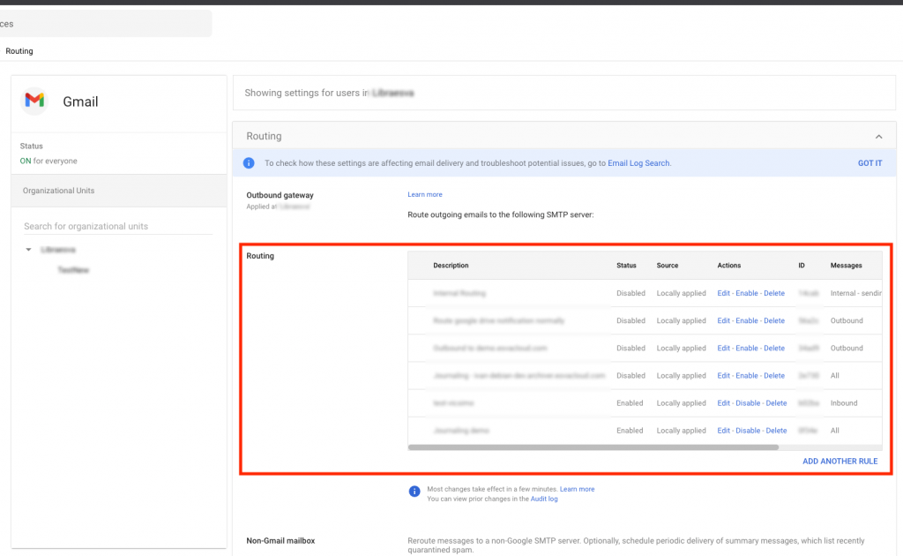Click 'ON for everyone' status text
Screen dimensions: 903x556
point(49,161)
